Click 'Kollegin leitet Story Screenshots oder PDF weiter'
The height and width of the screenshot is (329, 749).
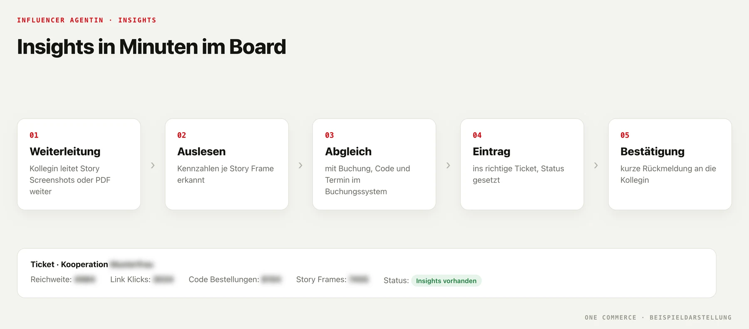pos(70,180)
